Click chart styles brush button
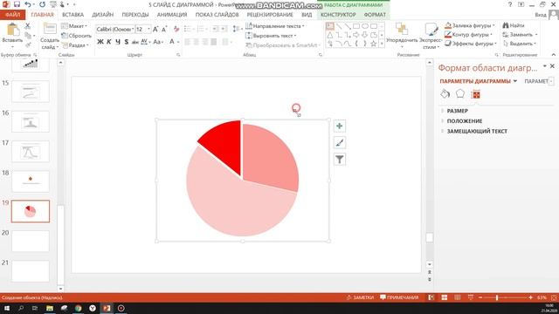This screenshot has height=314, width=559. (340, 143)
